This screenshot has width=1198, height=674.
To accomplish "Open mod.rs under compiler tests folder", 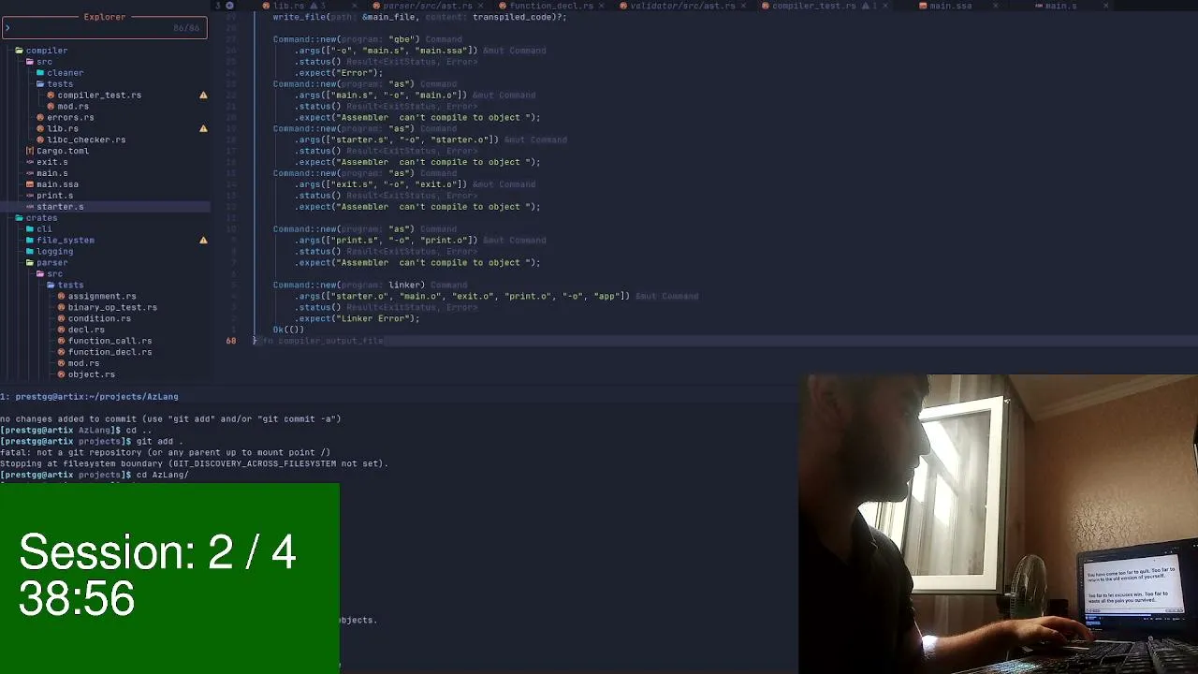I will tap(73, 107).
